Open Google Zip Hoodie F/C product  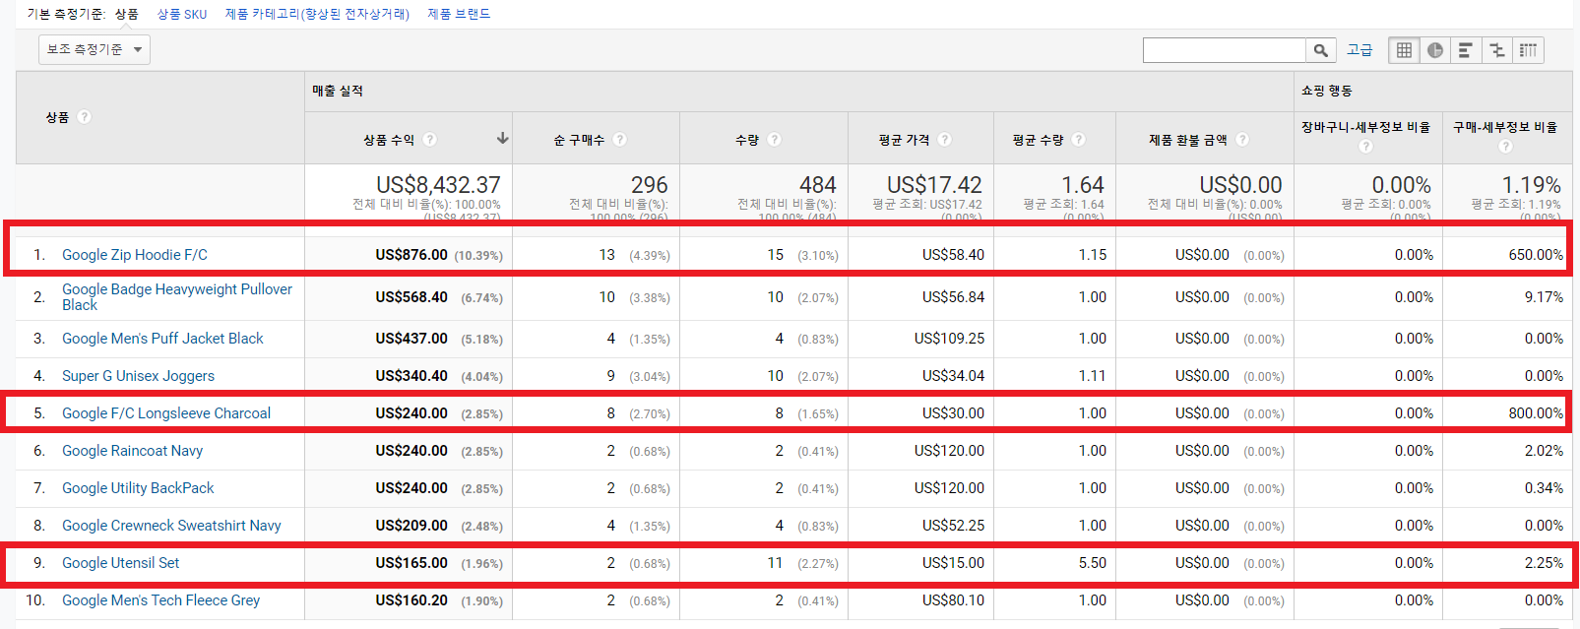pos(135,255)
